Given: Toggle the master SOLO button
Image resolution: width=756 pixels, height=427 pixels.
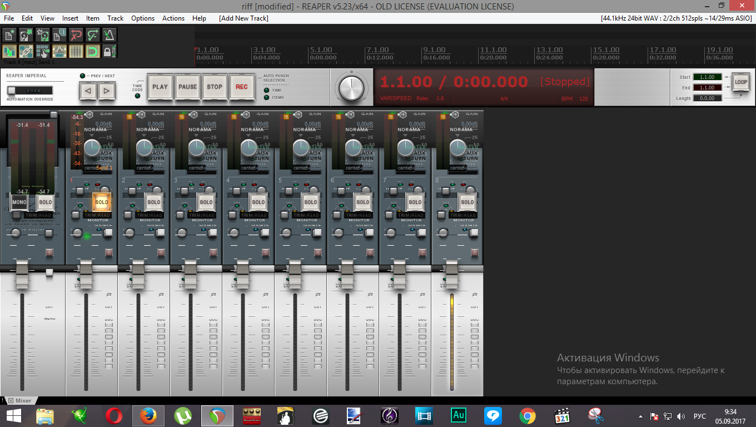Looking at the screenshot, I should (x=45, y=202).
